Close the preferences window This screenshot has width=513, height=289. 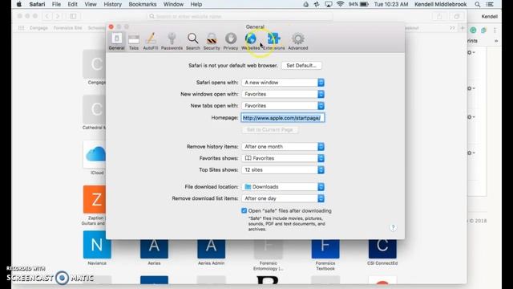[111, 26]
